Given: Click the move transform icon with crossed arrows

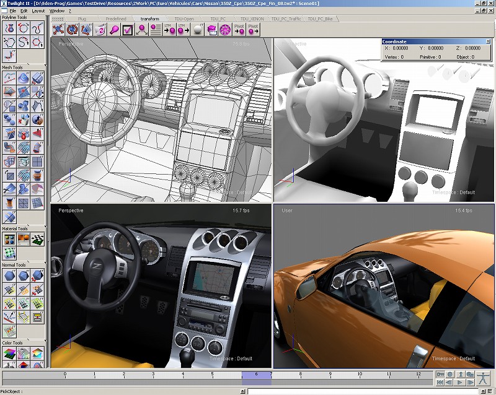Looking at the screenshot, I should click(58, 29).
